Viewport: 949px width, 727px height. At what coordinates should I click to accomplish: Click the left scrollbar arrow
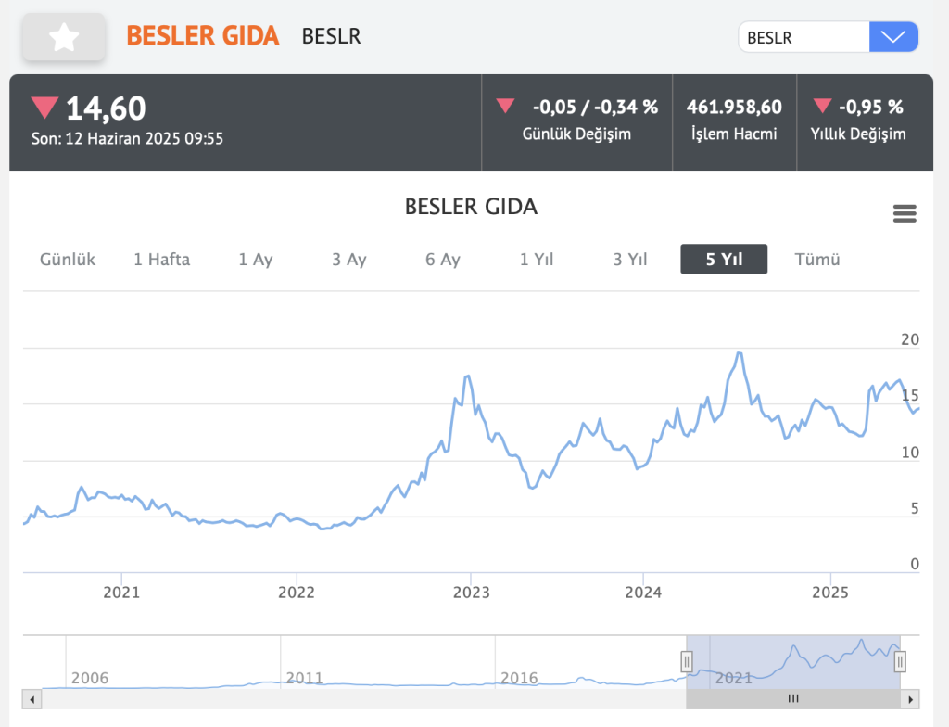32,698
